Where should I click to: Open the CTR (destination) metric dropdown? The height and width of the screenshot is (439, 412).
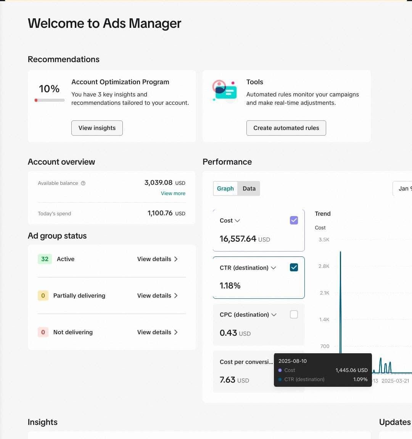click(274, 268)
